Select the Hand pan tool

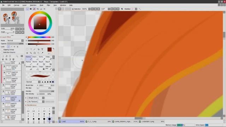coord(38,53)
